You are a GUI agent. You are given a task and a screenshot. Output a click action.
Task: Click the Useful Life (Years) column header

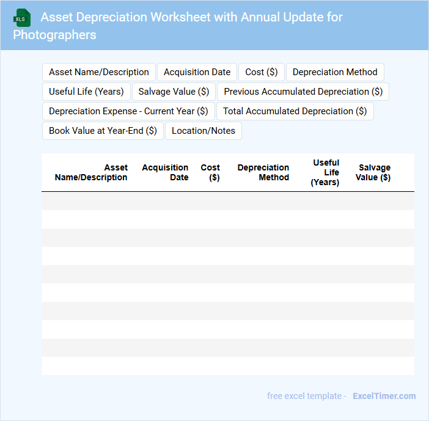coord(324,172)
